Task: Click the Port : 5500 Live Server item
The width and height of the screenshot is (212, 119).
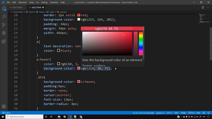Action: pos(194,113)
